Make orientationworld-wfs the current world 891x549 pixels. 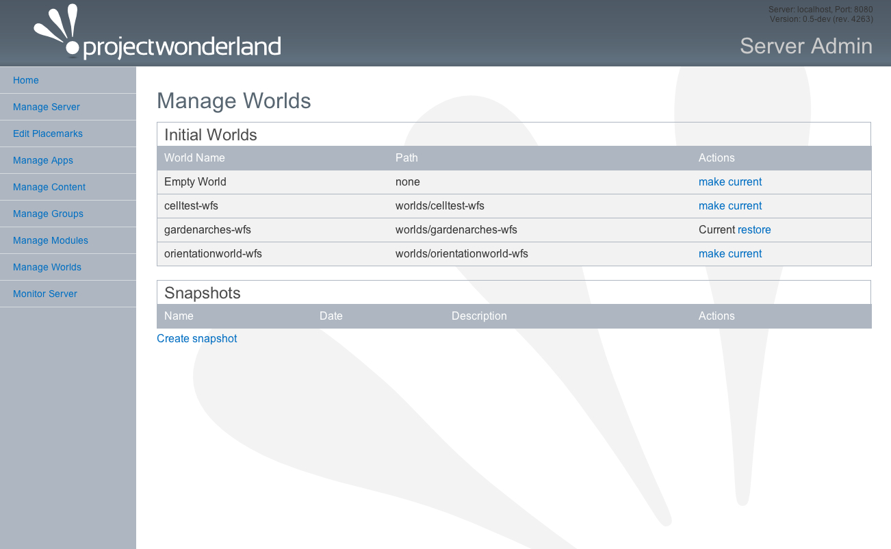tap(730, 254)
